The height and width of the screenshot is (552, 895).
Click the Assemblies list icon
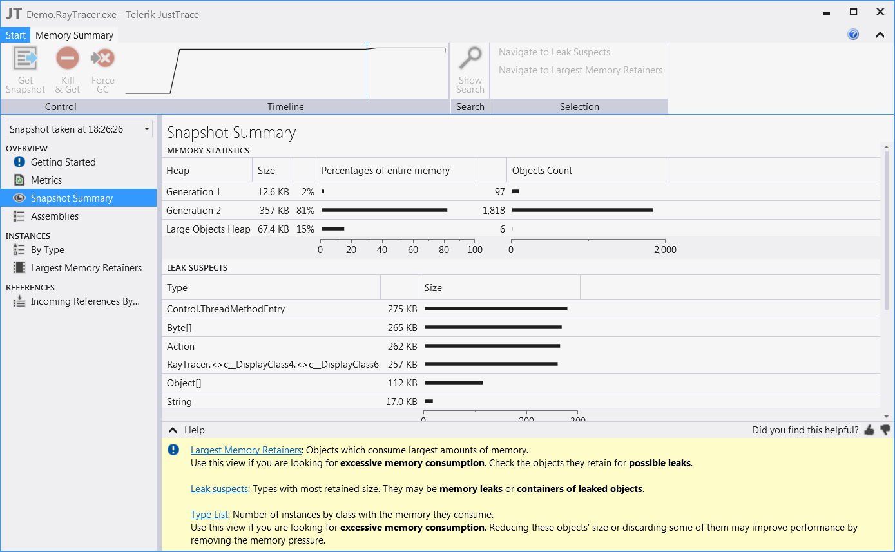tap(19, 216)
